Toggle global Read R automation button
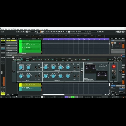The image size is (126, 126). (x=22, y=31)
